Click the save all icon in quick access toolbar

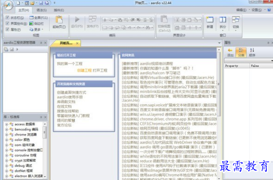47,3
